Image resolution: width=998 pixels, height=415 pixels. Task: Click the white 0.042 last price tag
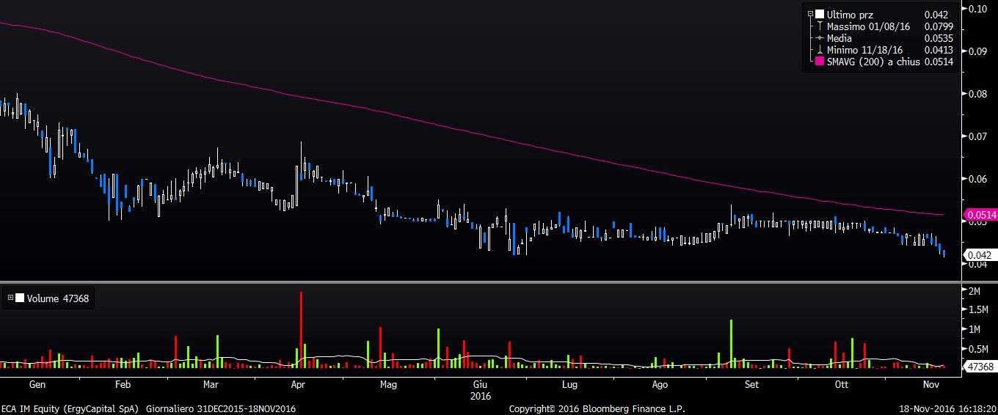click(x=980, y=255)
